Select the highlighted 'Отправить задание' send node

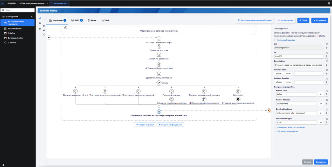pyautogui.click(x=159, y=112)
